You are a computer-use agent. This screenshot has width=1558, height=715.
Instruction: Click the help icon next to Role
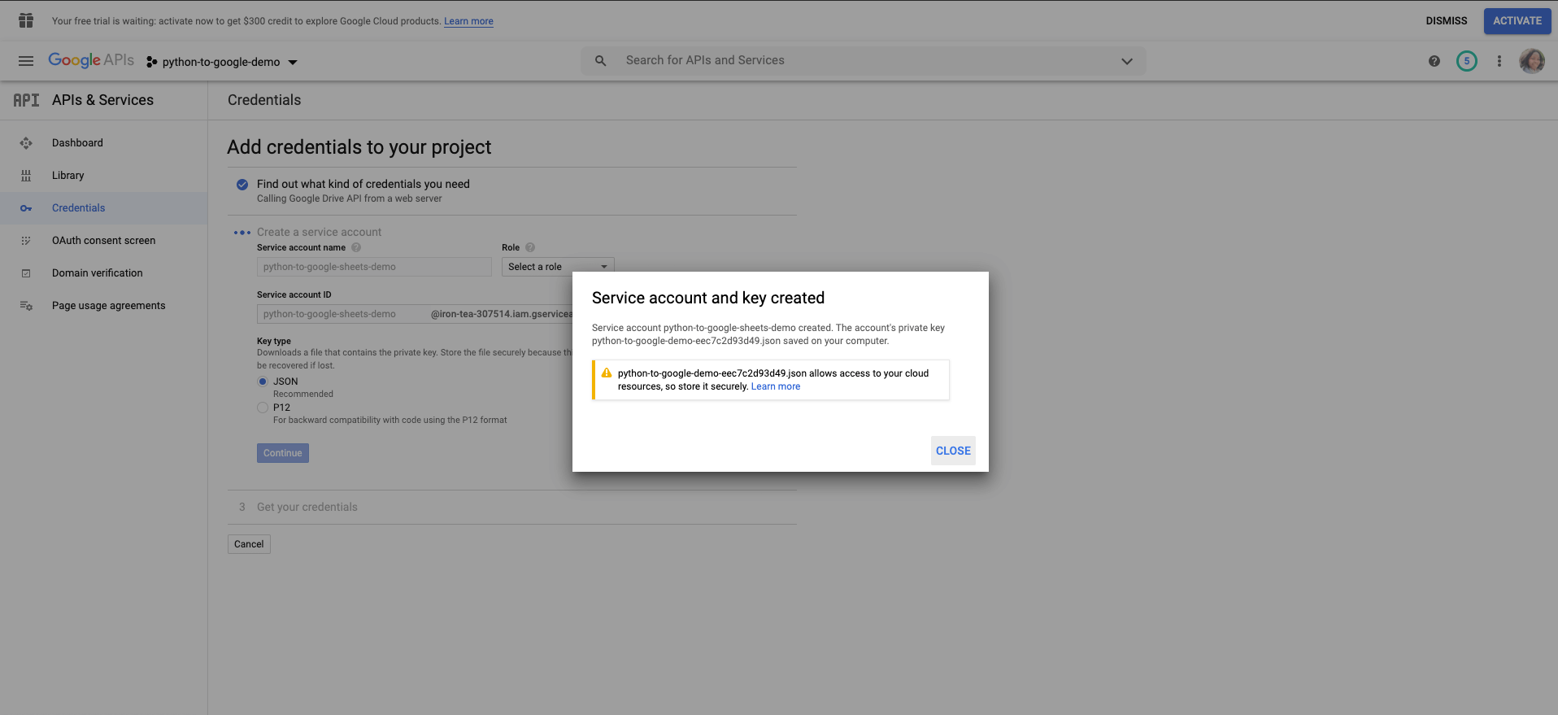pos(530,247)
